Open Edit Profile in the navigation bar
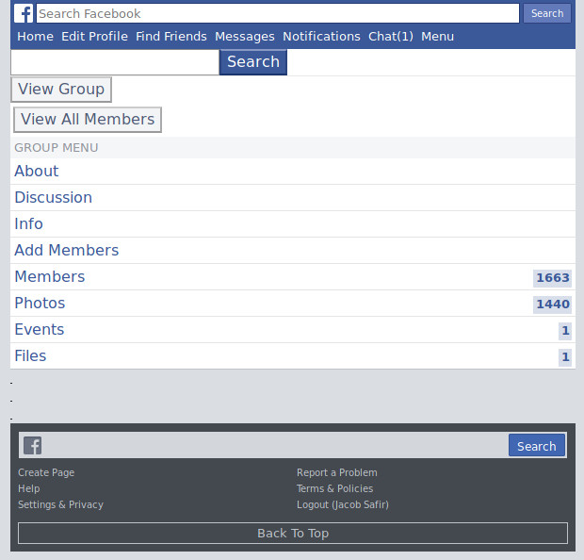 (x=94, y=37)
